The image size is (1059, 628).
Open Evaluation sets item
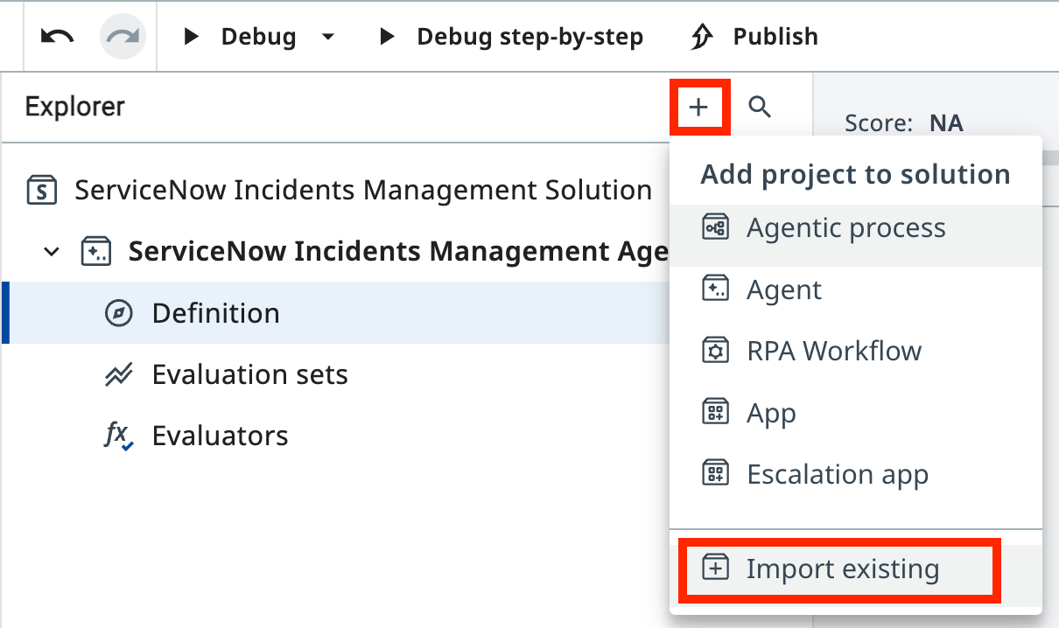(249, 374)
